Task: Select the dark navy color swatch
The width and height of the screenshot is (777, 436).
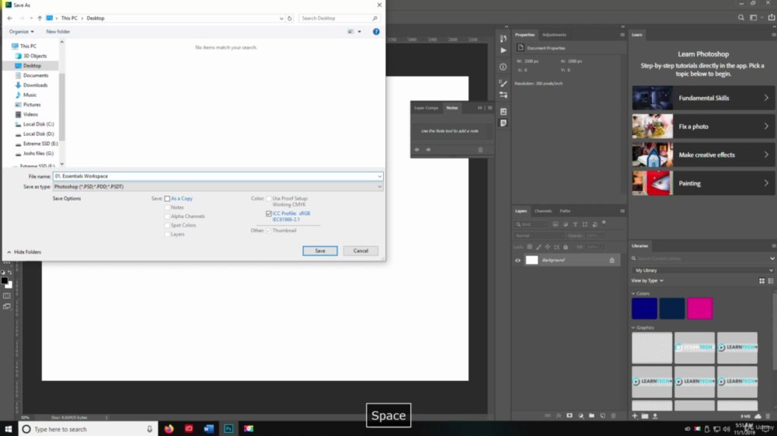Action: tap(672, 308)
